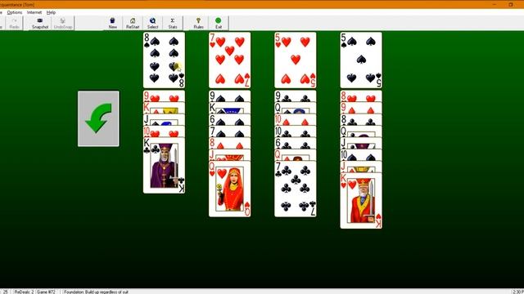Click the King of diamonds card
Image resolution: width=524 pixels, height=294 pixels.
coord(164,108)
